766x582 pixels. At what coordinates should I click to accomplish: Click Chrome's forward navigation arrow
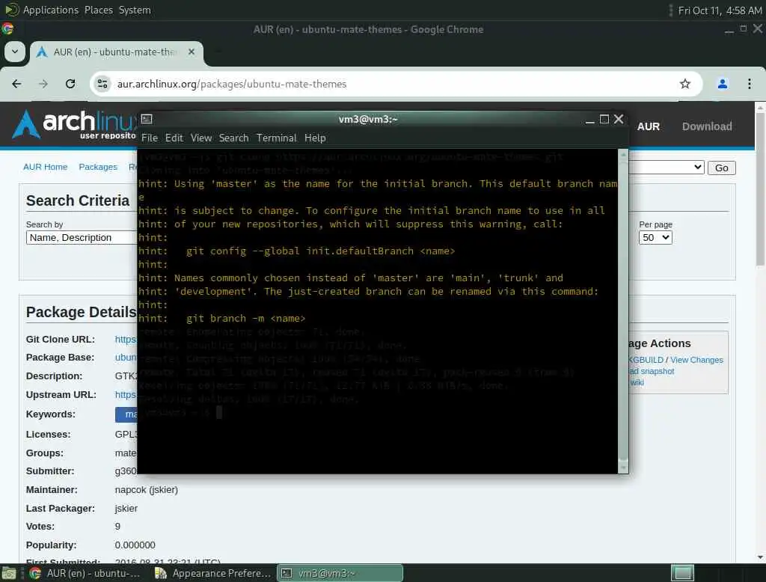pyautogui.click(x=43, y=84)
